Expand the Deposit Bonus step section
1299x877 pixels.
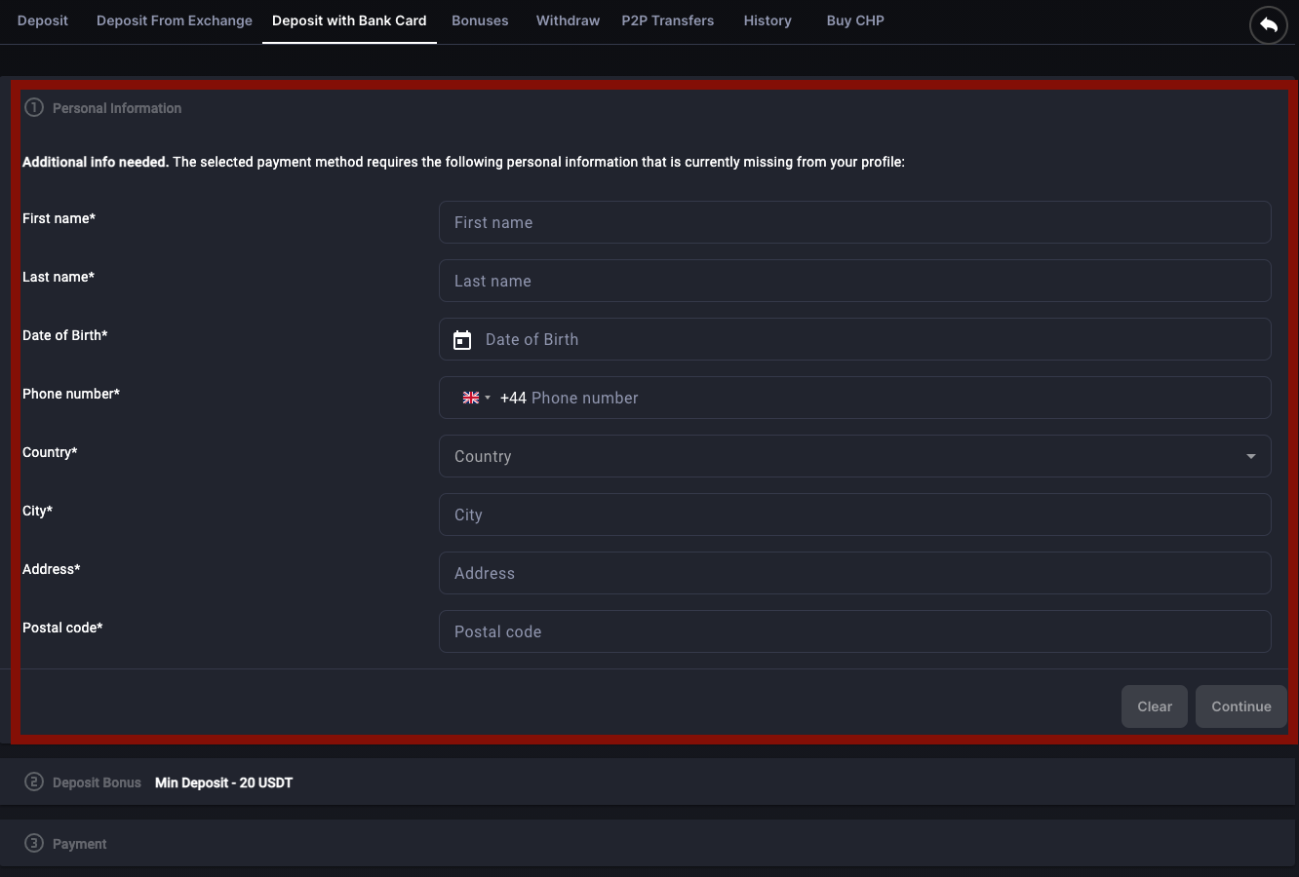point(648,782)
